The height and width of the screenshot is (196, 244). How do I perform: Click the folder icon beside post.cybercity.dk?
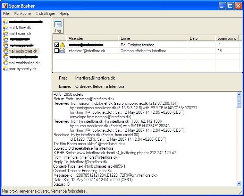pyautogui.click(x=6, y=69)
